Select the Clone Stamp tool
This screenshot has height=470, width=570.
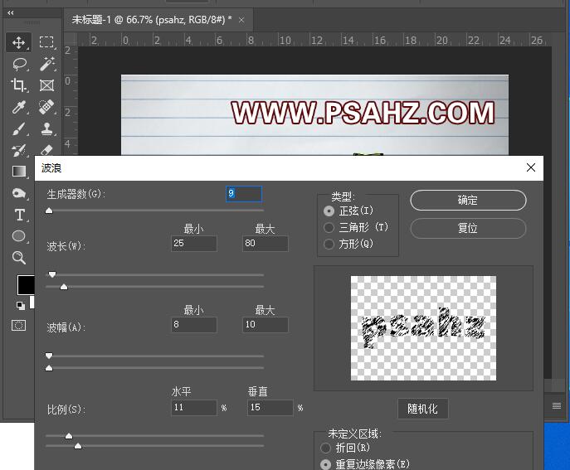47,128
